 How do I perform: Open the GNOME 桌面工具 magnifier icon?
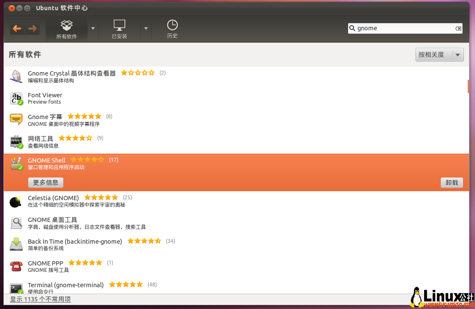(16, 222)
